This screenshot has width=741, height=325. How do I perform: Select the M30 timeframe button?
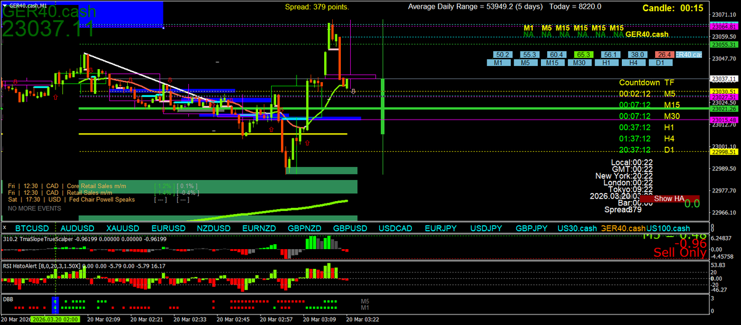pos(580,63)
